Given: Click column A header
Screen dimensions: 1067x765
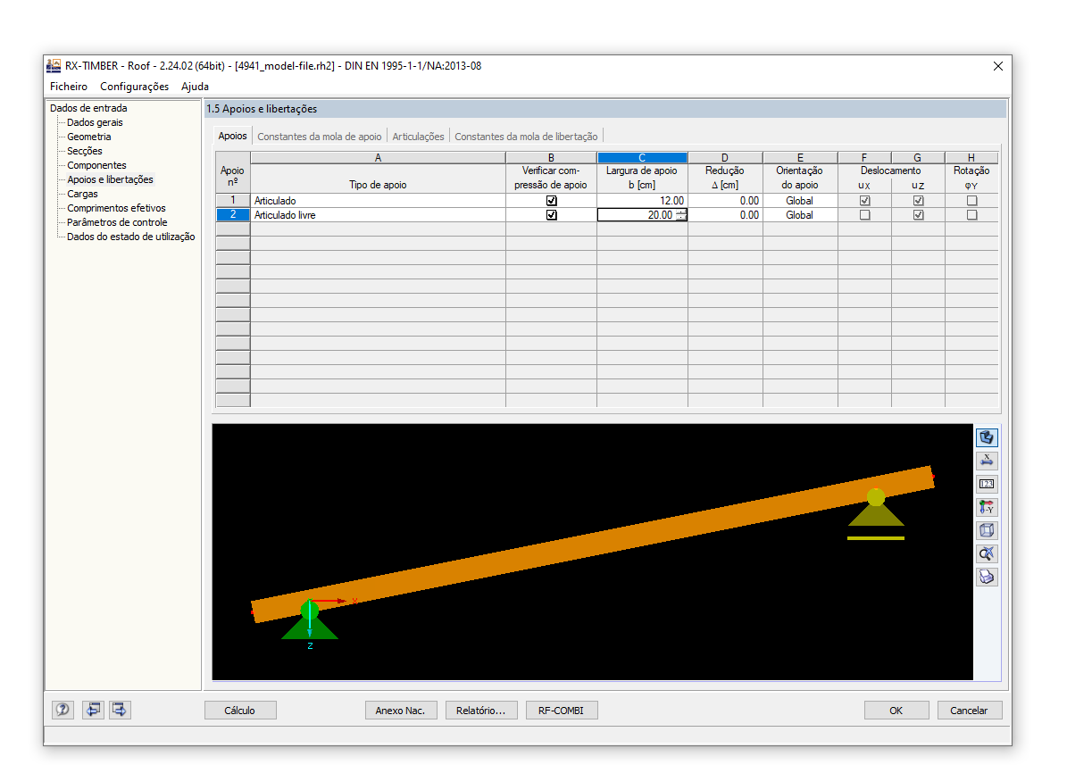Looking at the screenshot, I should (x=378, y=158).
